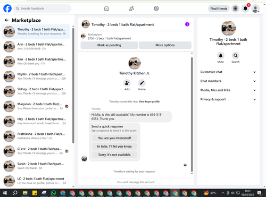
Task: Click Mark as pending button
Action: 109,45
